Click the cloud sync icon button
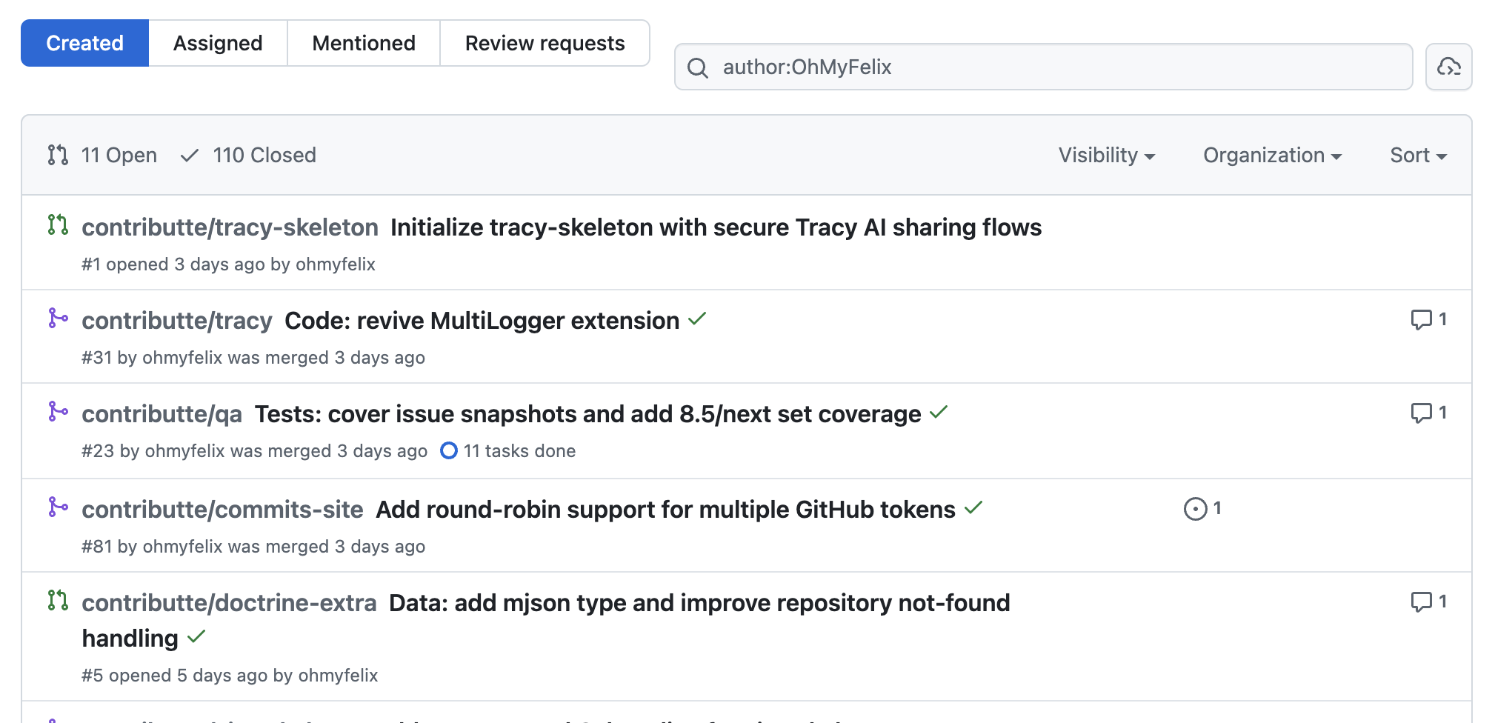1495x723 pixels. click(1448, 67)
